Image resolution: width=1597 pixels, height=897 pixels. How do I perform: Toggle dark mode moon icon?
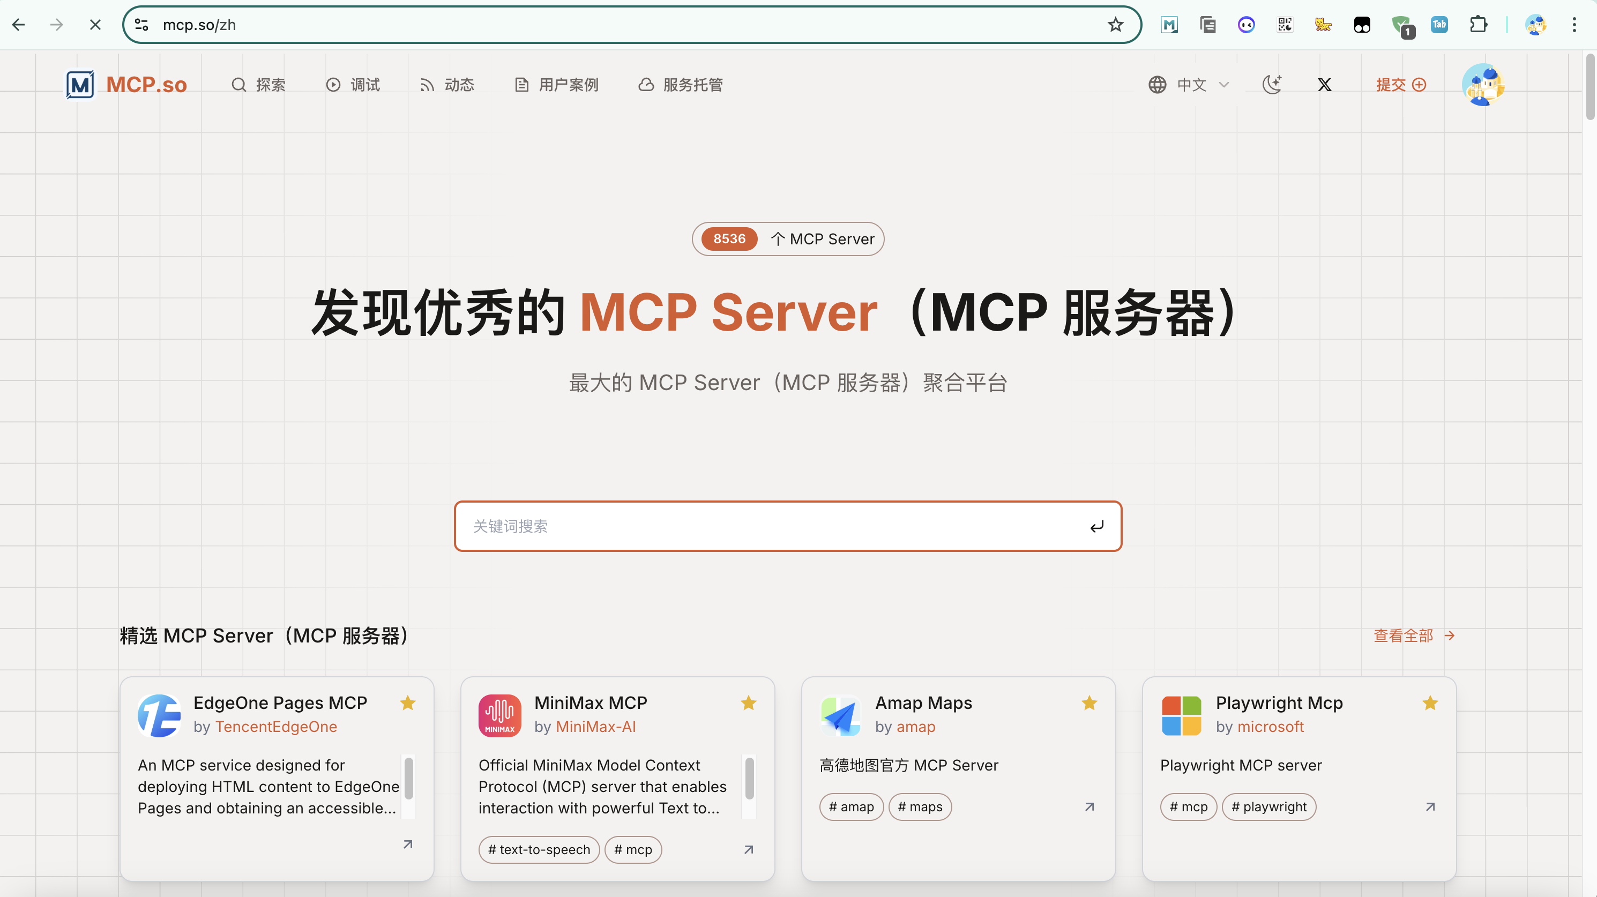click(1272, 84)
